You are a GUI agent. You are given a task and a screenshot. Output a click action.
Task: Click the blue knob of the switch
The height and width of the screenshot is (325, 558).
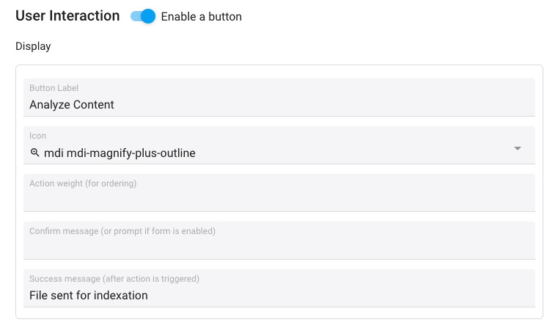(148, 16)
